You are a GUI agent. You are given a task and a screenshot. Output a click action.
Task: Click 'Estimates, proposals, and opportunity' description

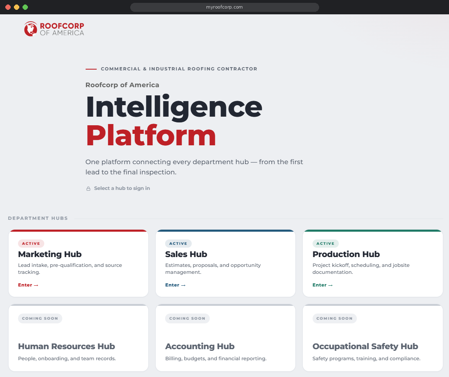[x=213, y=269]
